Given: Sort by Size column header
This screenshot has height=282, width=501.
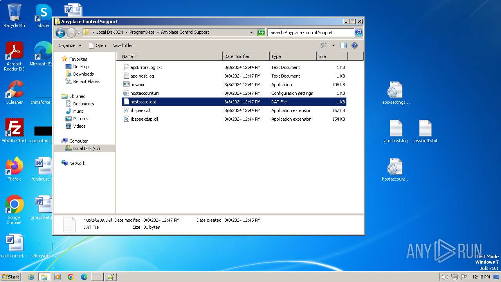Looking at the screenshot, I should [x=332, y=56].
